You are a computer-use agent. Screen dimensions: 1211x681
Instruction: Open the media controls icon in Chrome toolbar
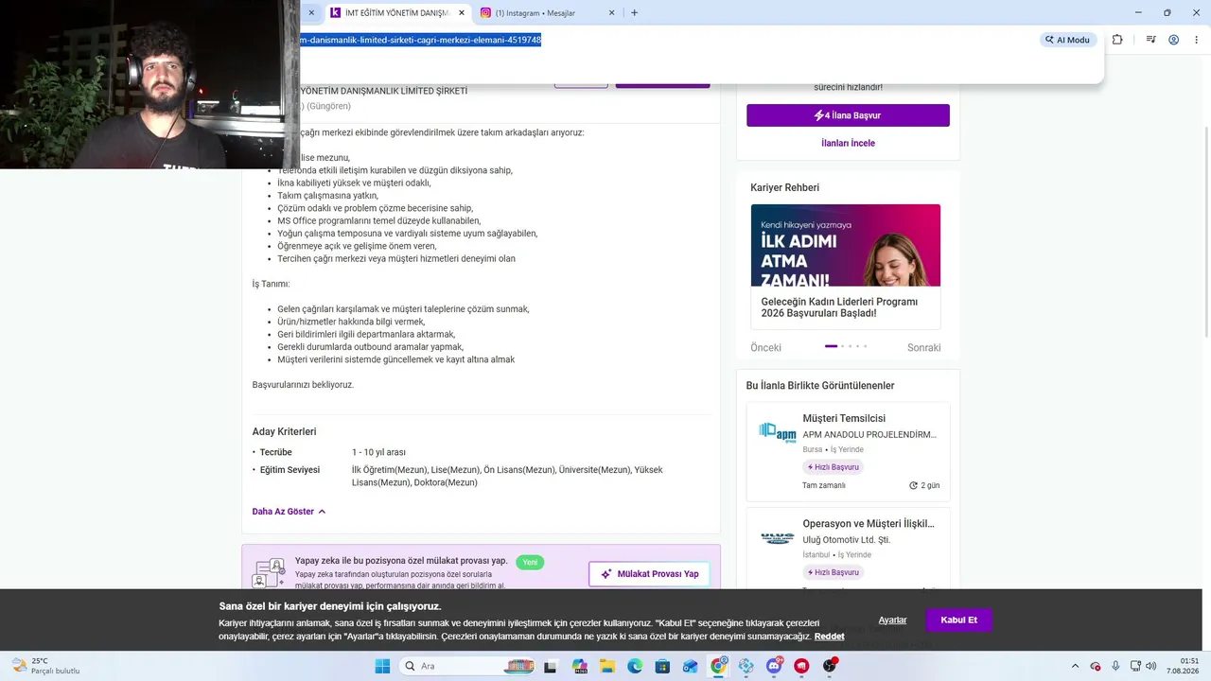pos(1150,40)
